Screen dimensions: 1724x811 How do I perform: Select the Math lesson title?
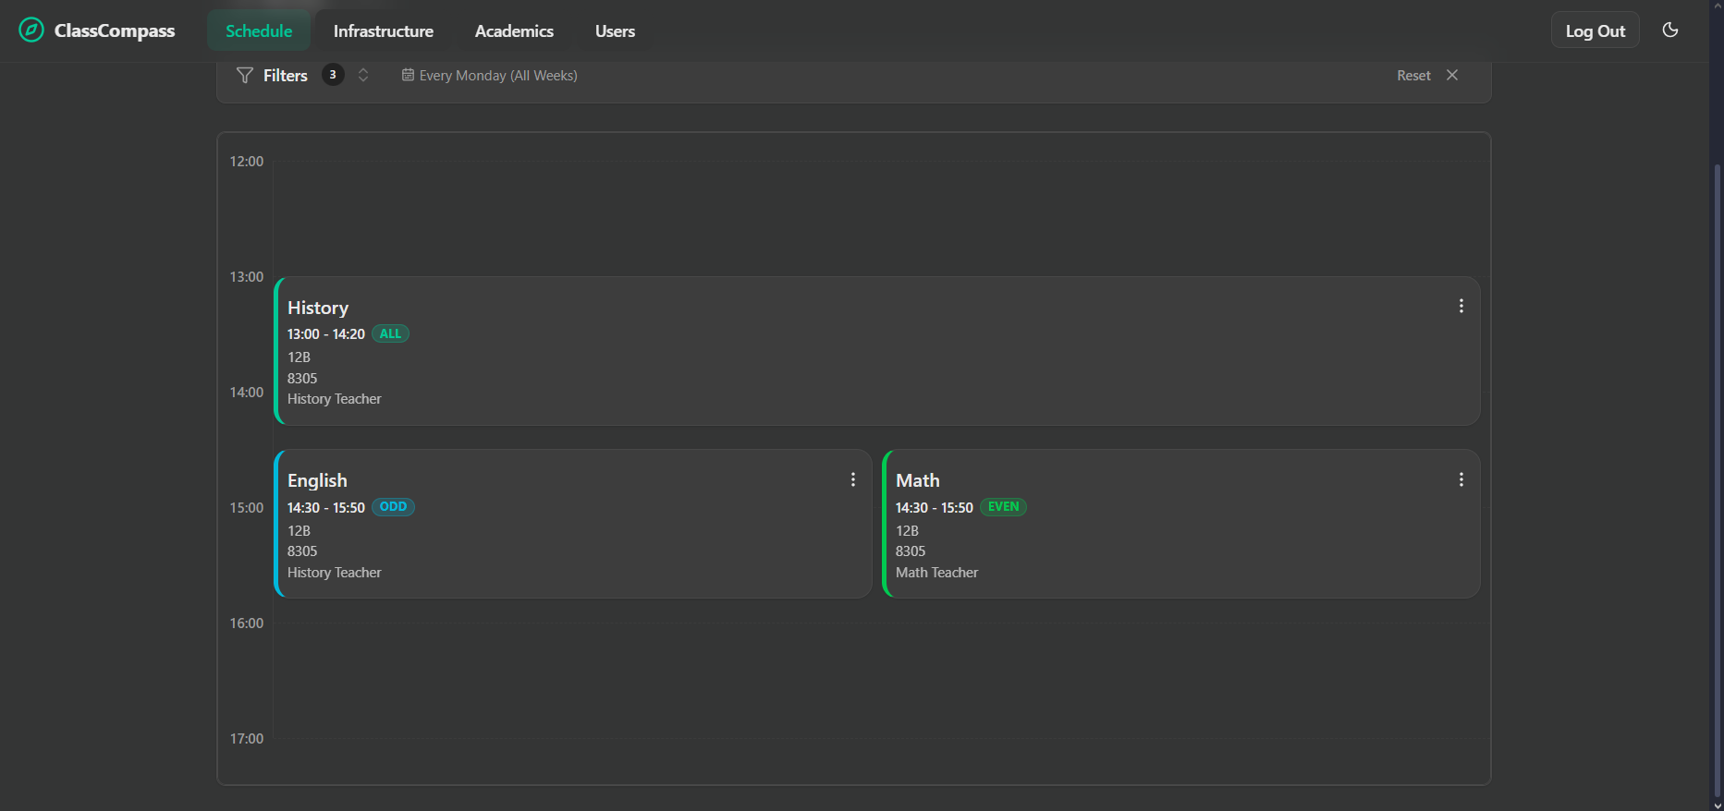[917, 480]
